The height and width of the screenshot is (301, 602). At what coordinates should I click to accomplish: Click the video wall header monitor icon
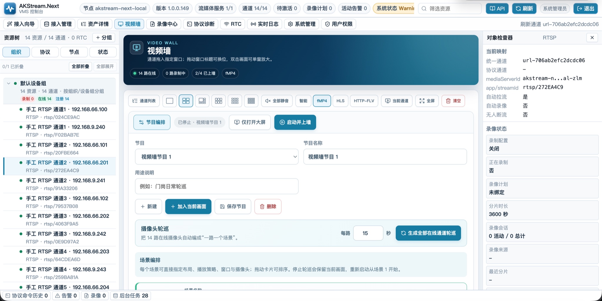click(137, 48)
